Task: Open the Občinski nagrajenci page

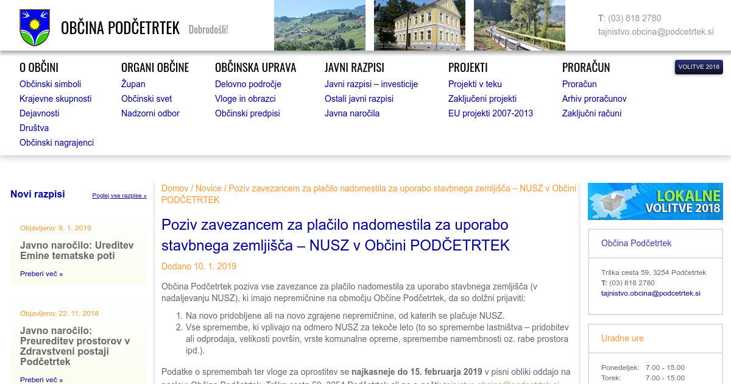Action: 57,143
